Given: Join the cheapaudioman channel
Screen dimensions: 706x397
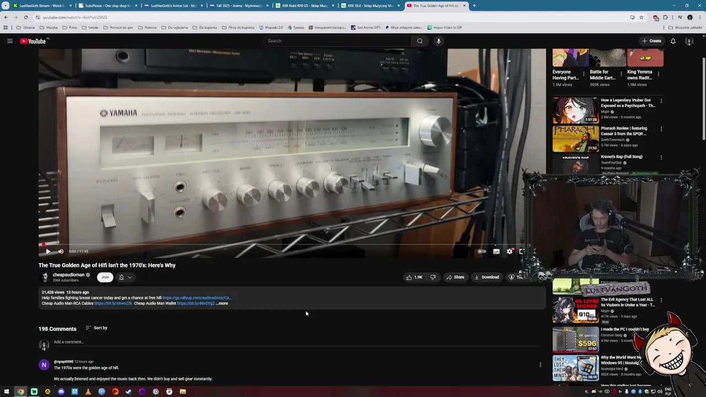Looking at the screenshot, I should pyautogui.click(x=105, y=277).
